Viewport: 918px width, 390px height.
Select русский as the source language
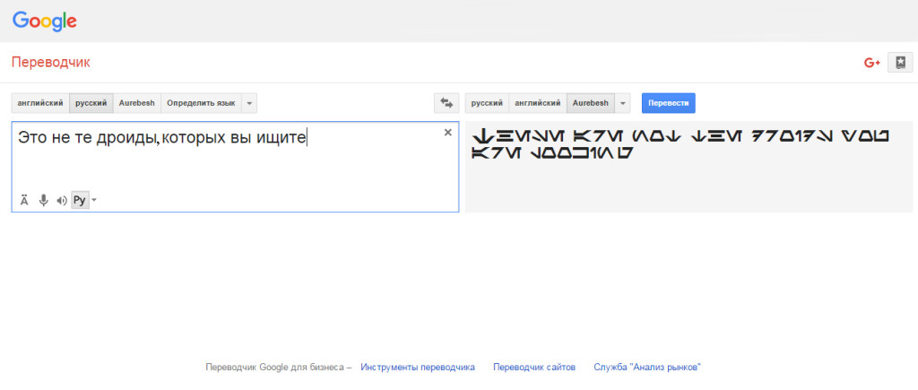(91, 103)
